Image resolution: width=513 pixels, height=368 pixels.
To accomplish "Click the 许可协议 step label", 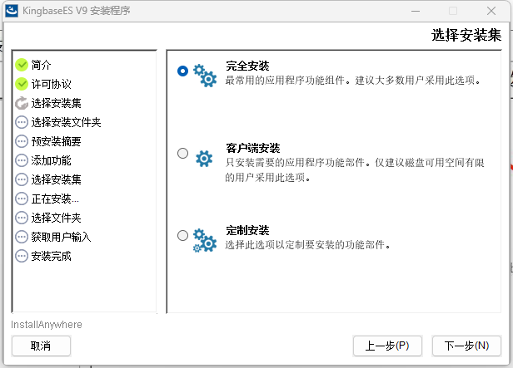I will pyautogui.click(x=52, y=84).
